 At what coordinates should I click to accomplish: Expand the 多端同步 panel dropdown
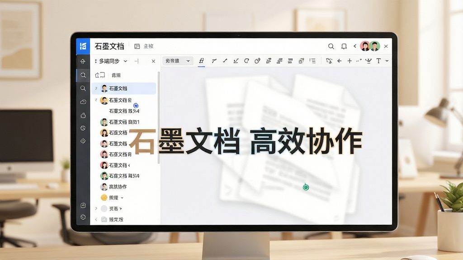pyautogui.click(x=125, y=61)
